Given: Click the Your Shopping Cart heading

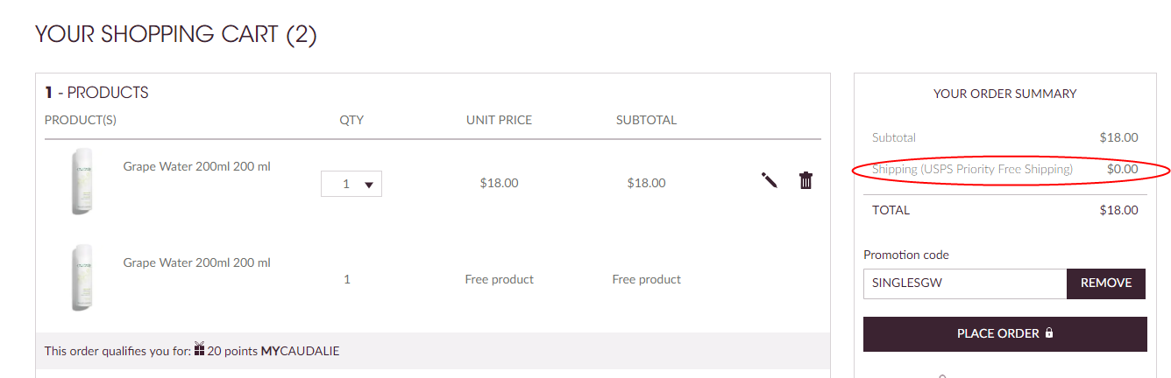Looking at the screenshot, I should pos(176,35).
